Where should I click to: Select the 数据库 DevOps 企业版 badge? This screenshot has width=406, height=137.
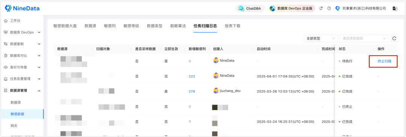tap(292, 9)
